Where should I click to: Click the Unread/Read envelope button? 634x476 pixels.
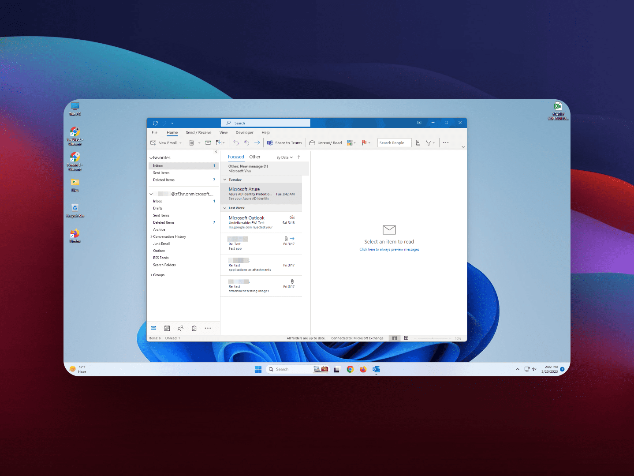pyautogui.click(x=325, y=143)
